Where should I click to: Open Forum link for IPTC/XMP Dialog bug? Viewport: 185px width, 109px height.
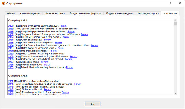point(65,37)
